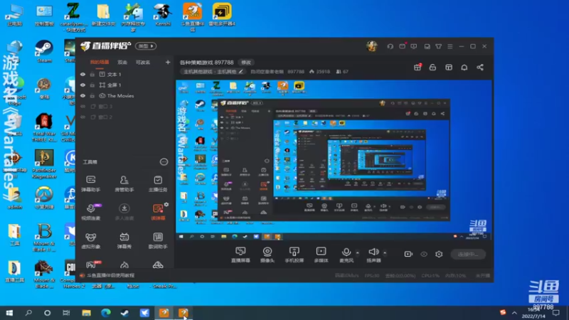Open the settings gear beside connect button
The width and height of the screenshot is (569, 320).
point(439,254)
